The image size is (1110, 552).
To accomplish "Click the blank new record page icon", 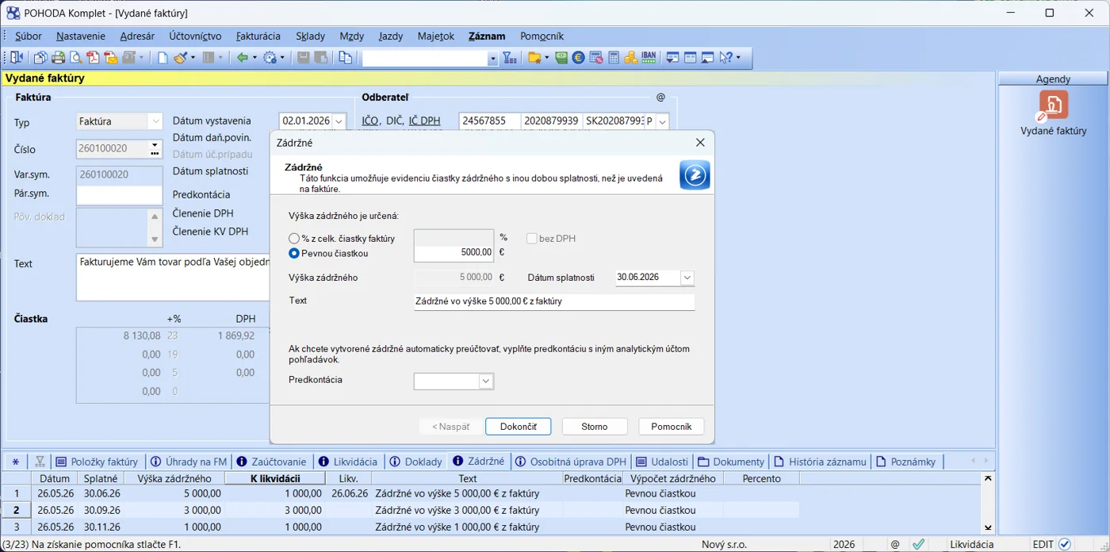I will point(163,58).
